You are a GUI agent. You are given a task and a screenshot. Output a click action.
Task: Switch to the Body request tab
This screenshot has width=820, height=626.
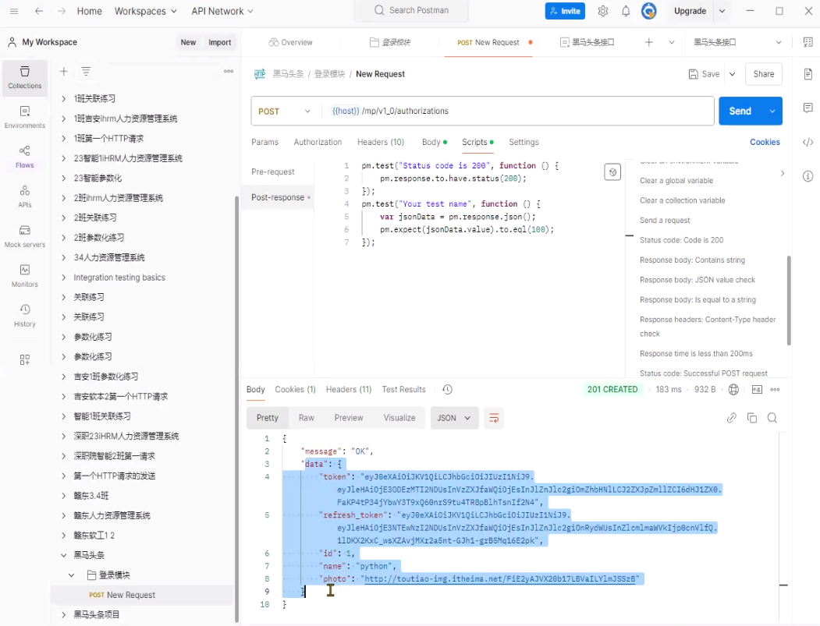point(435,142)
